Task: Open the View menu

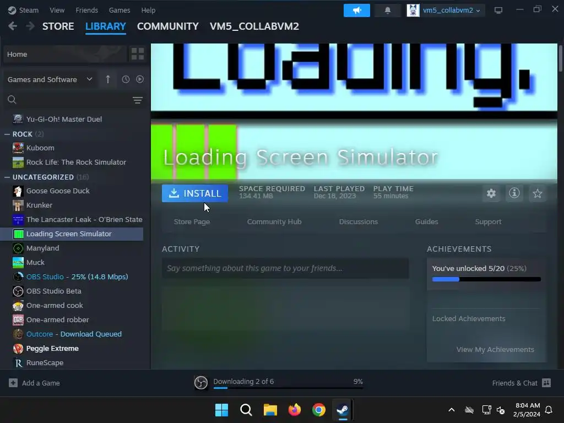Action: (x=57, y=10)
